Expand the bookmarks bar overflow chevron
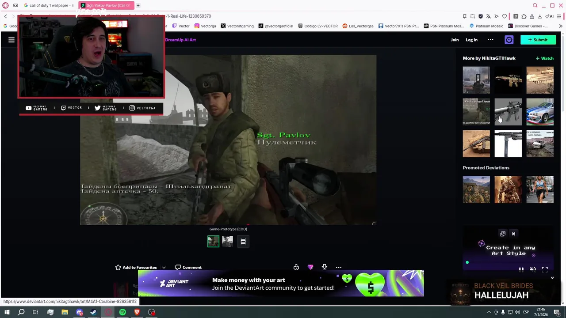566x318 pixels. click(560, 26)
